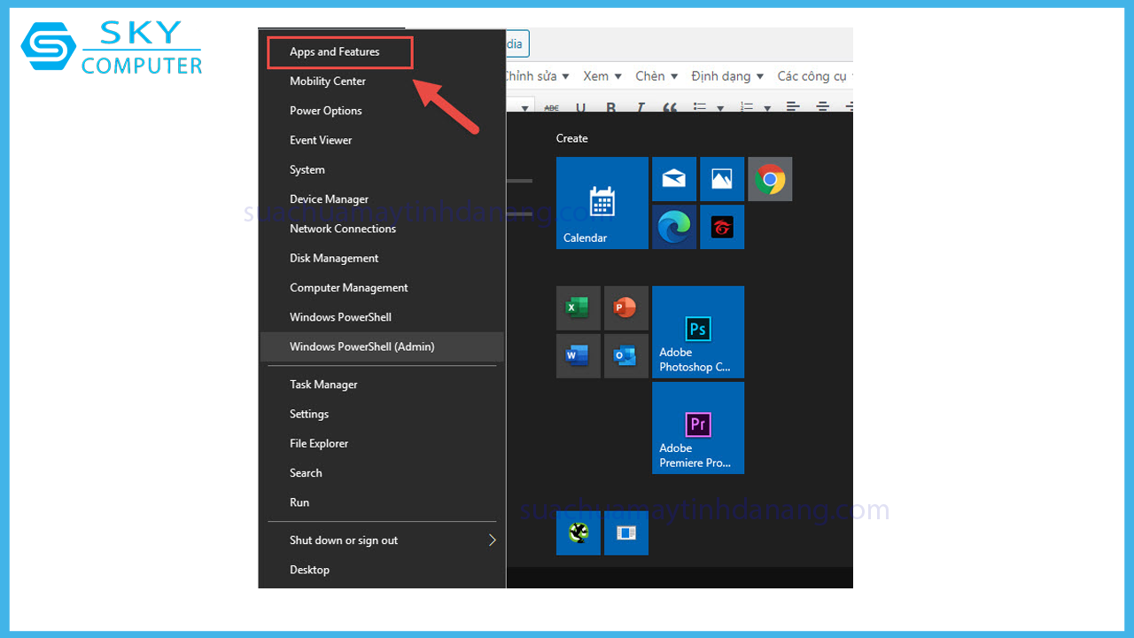Open the Mail app tile
The image size is (1134, 638).
(674, 180)
